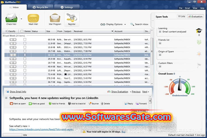Open the Email menu

(187, 8)
